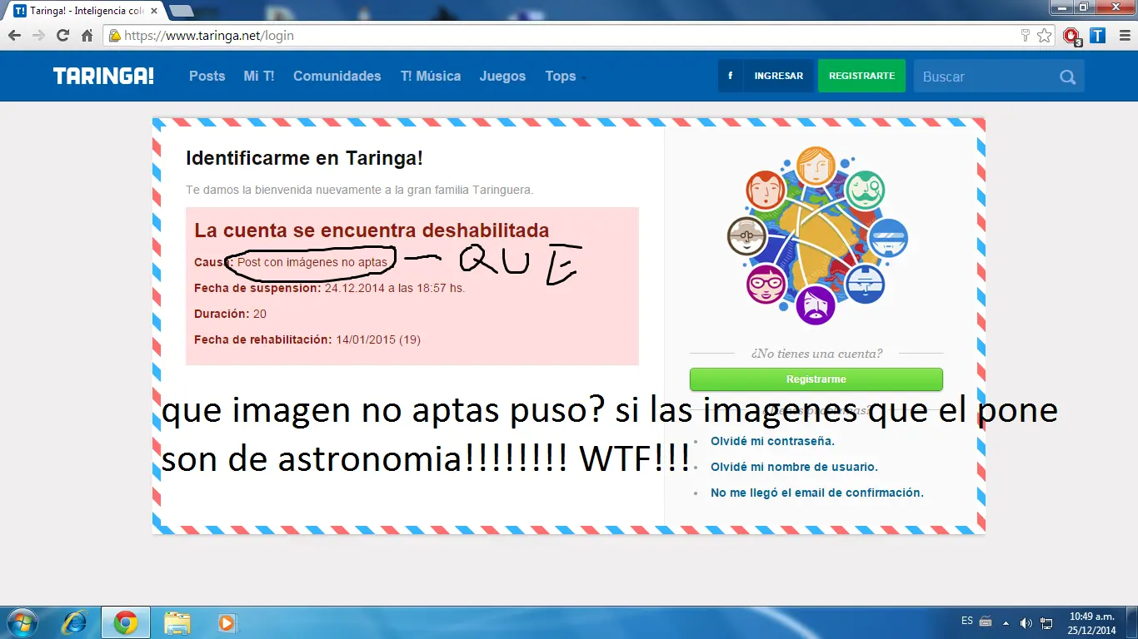Open the Posts section
Image resolution: width=1138 pixels, height=639 pixels.
[x=207, y=76]
